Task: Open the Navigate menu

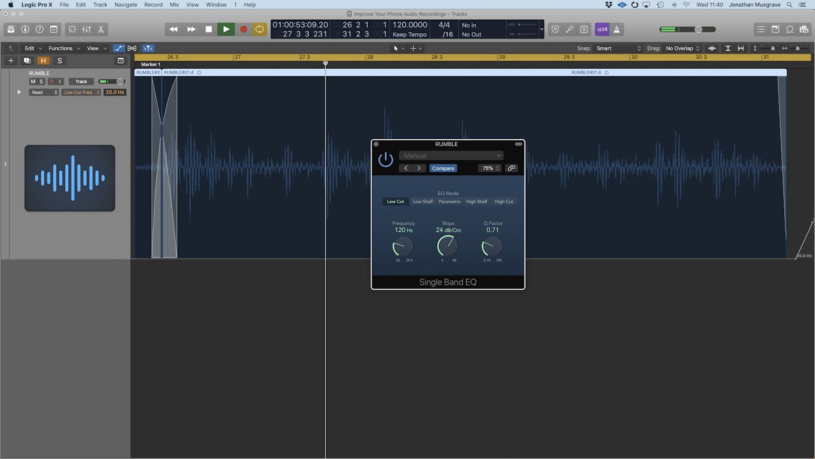Action: [x=126, y=5]
